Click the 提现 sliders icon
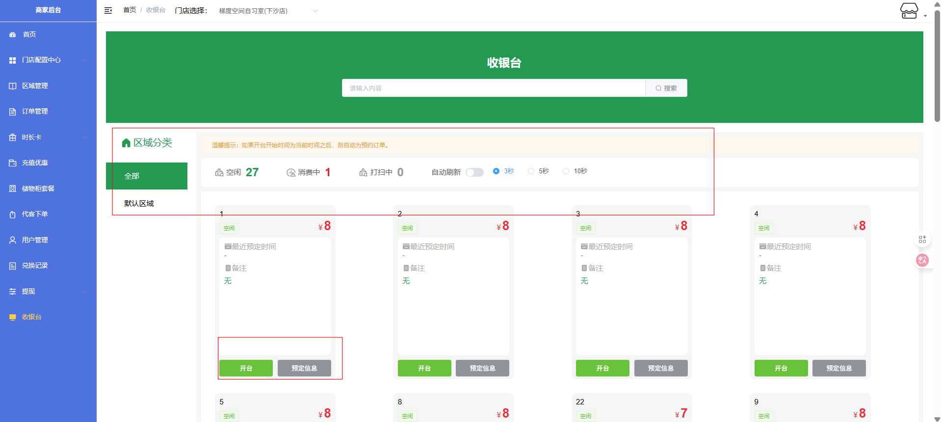Image resolution: width=941 pixels, height=422 pixels. [13, 291]
